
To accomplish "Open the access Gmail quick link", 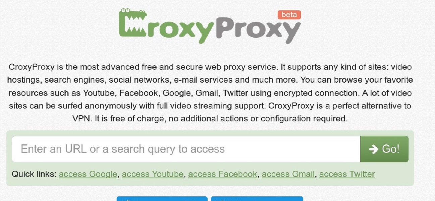I will point(288,174).
